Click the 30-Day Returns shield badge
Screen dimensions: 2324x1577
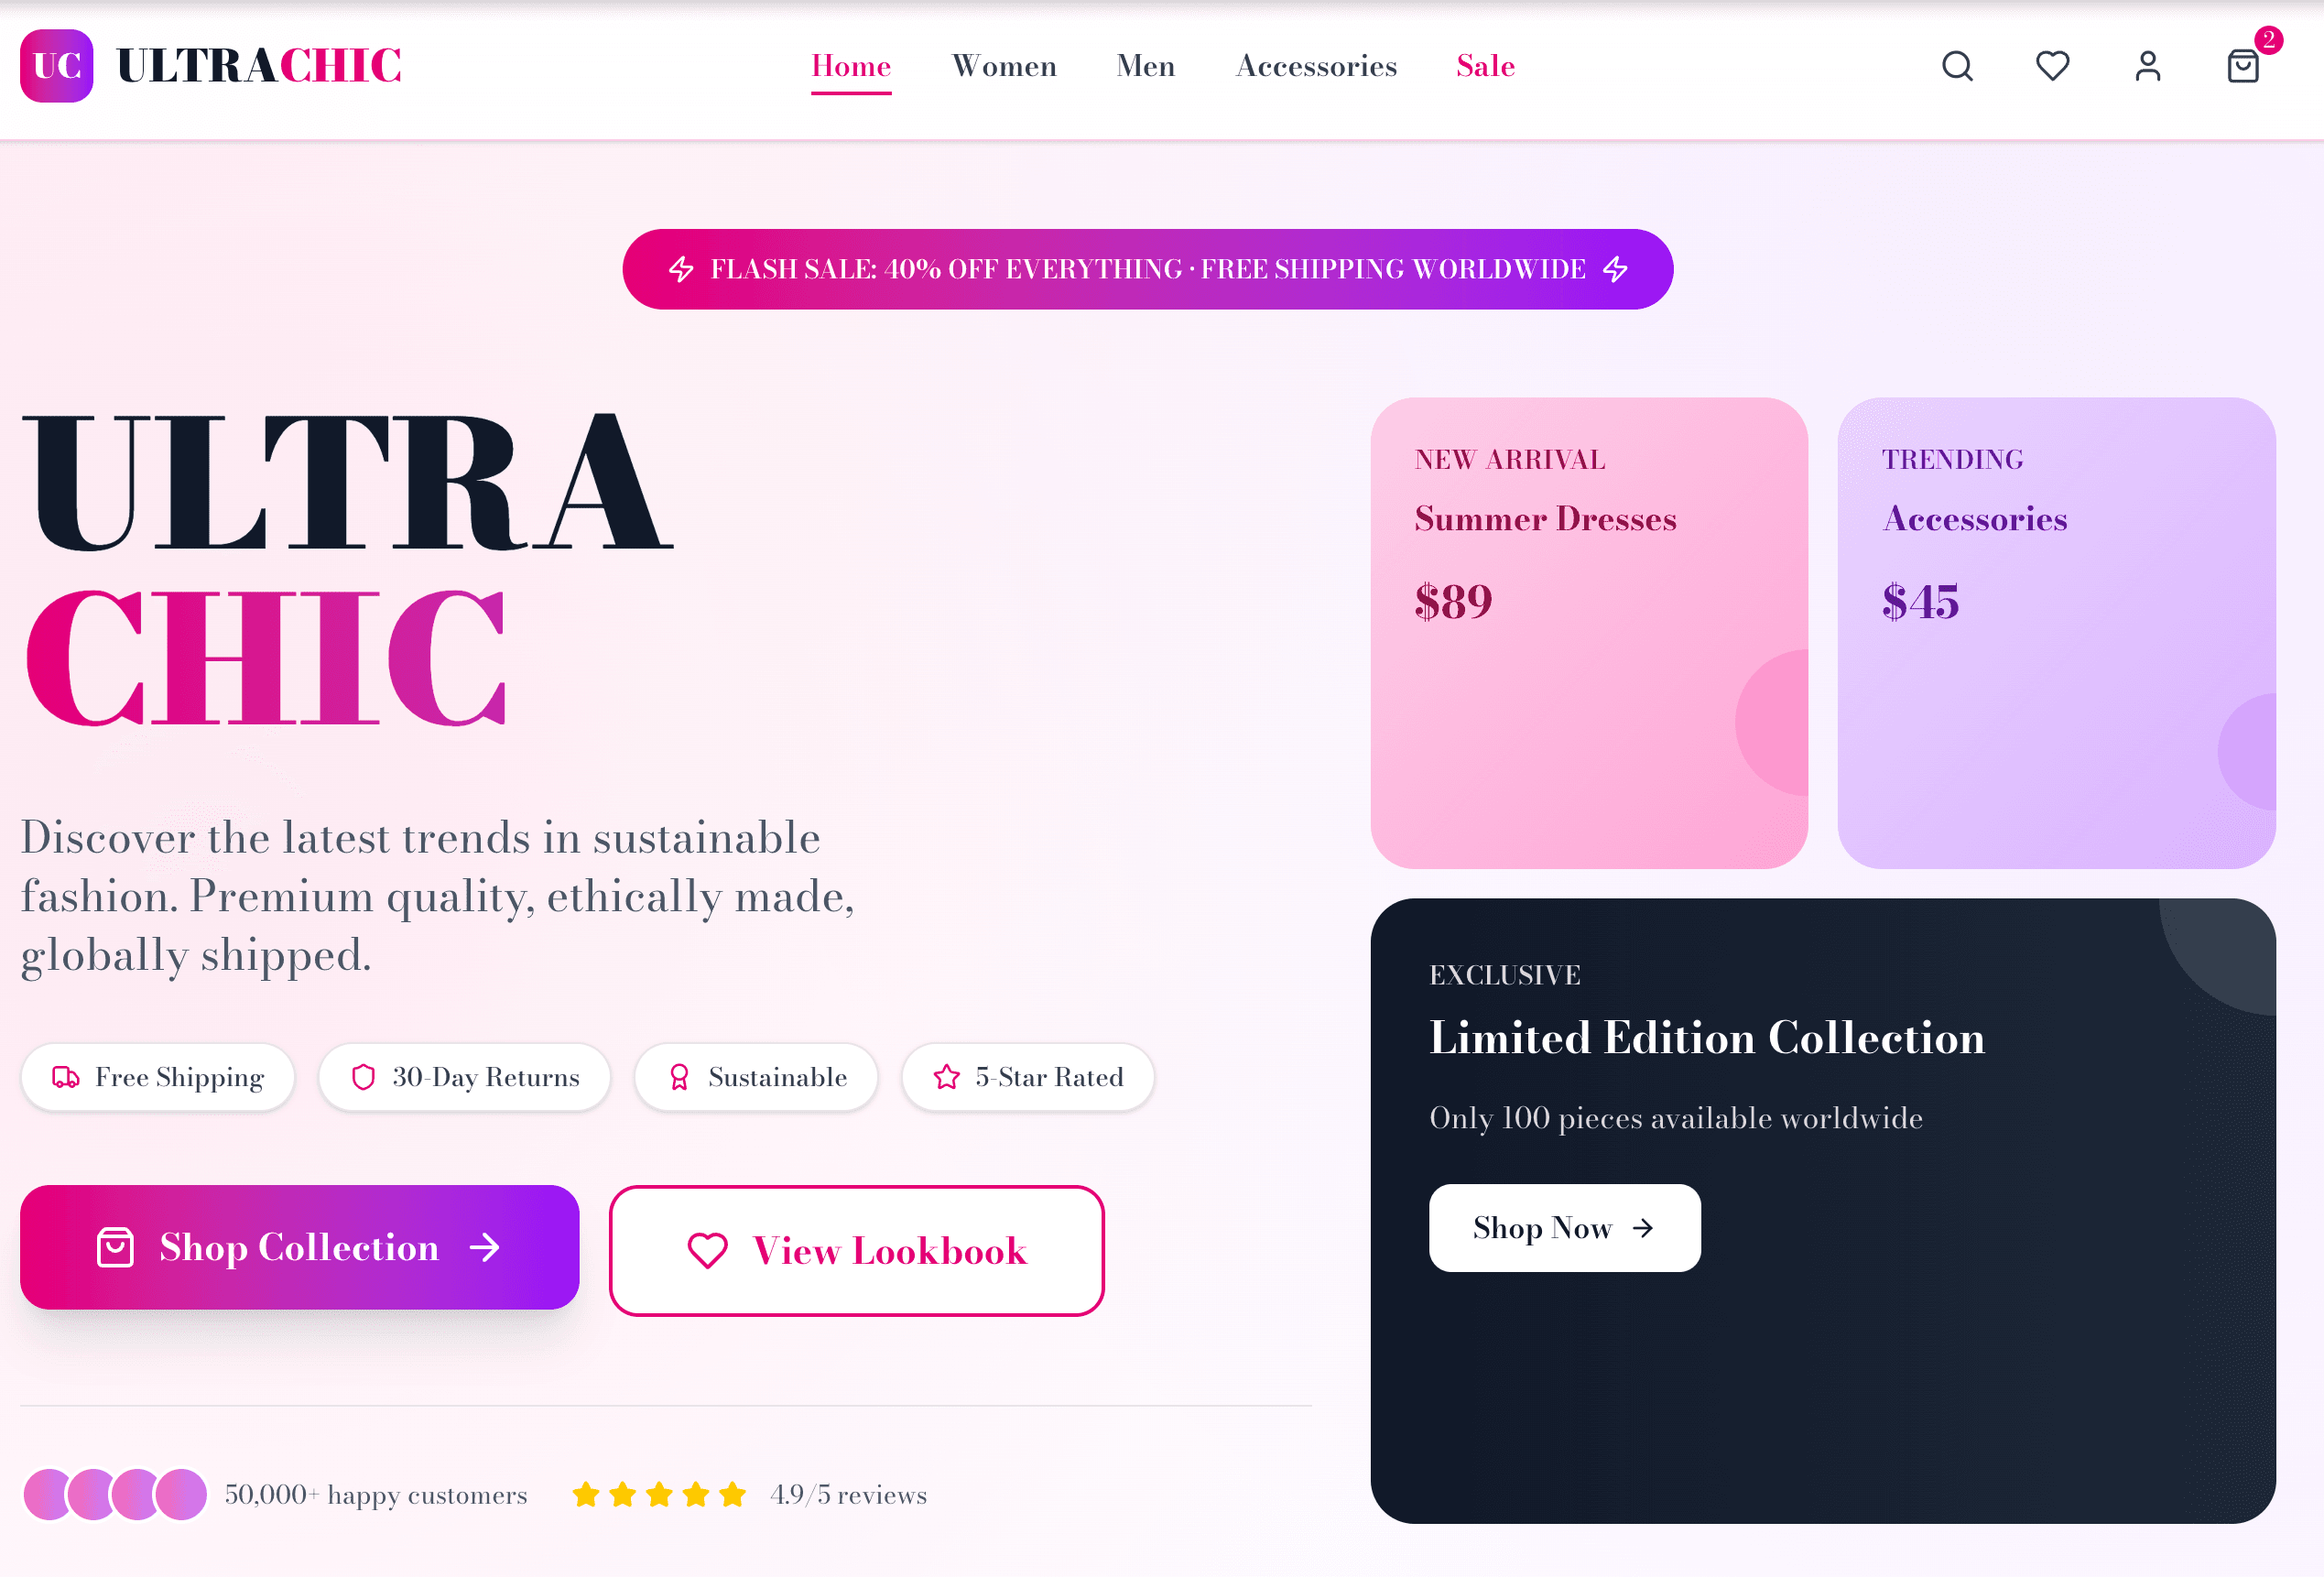click(x=464, y=1077)
